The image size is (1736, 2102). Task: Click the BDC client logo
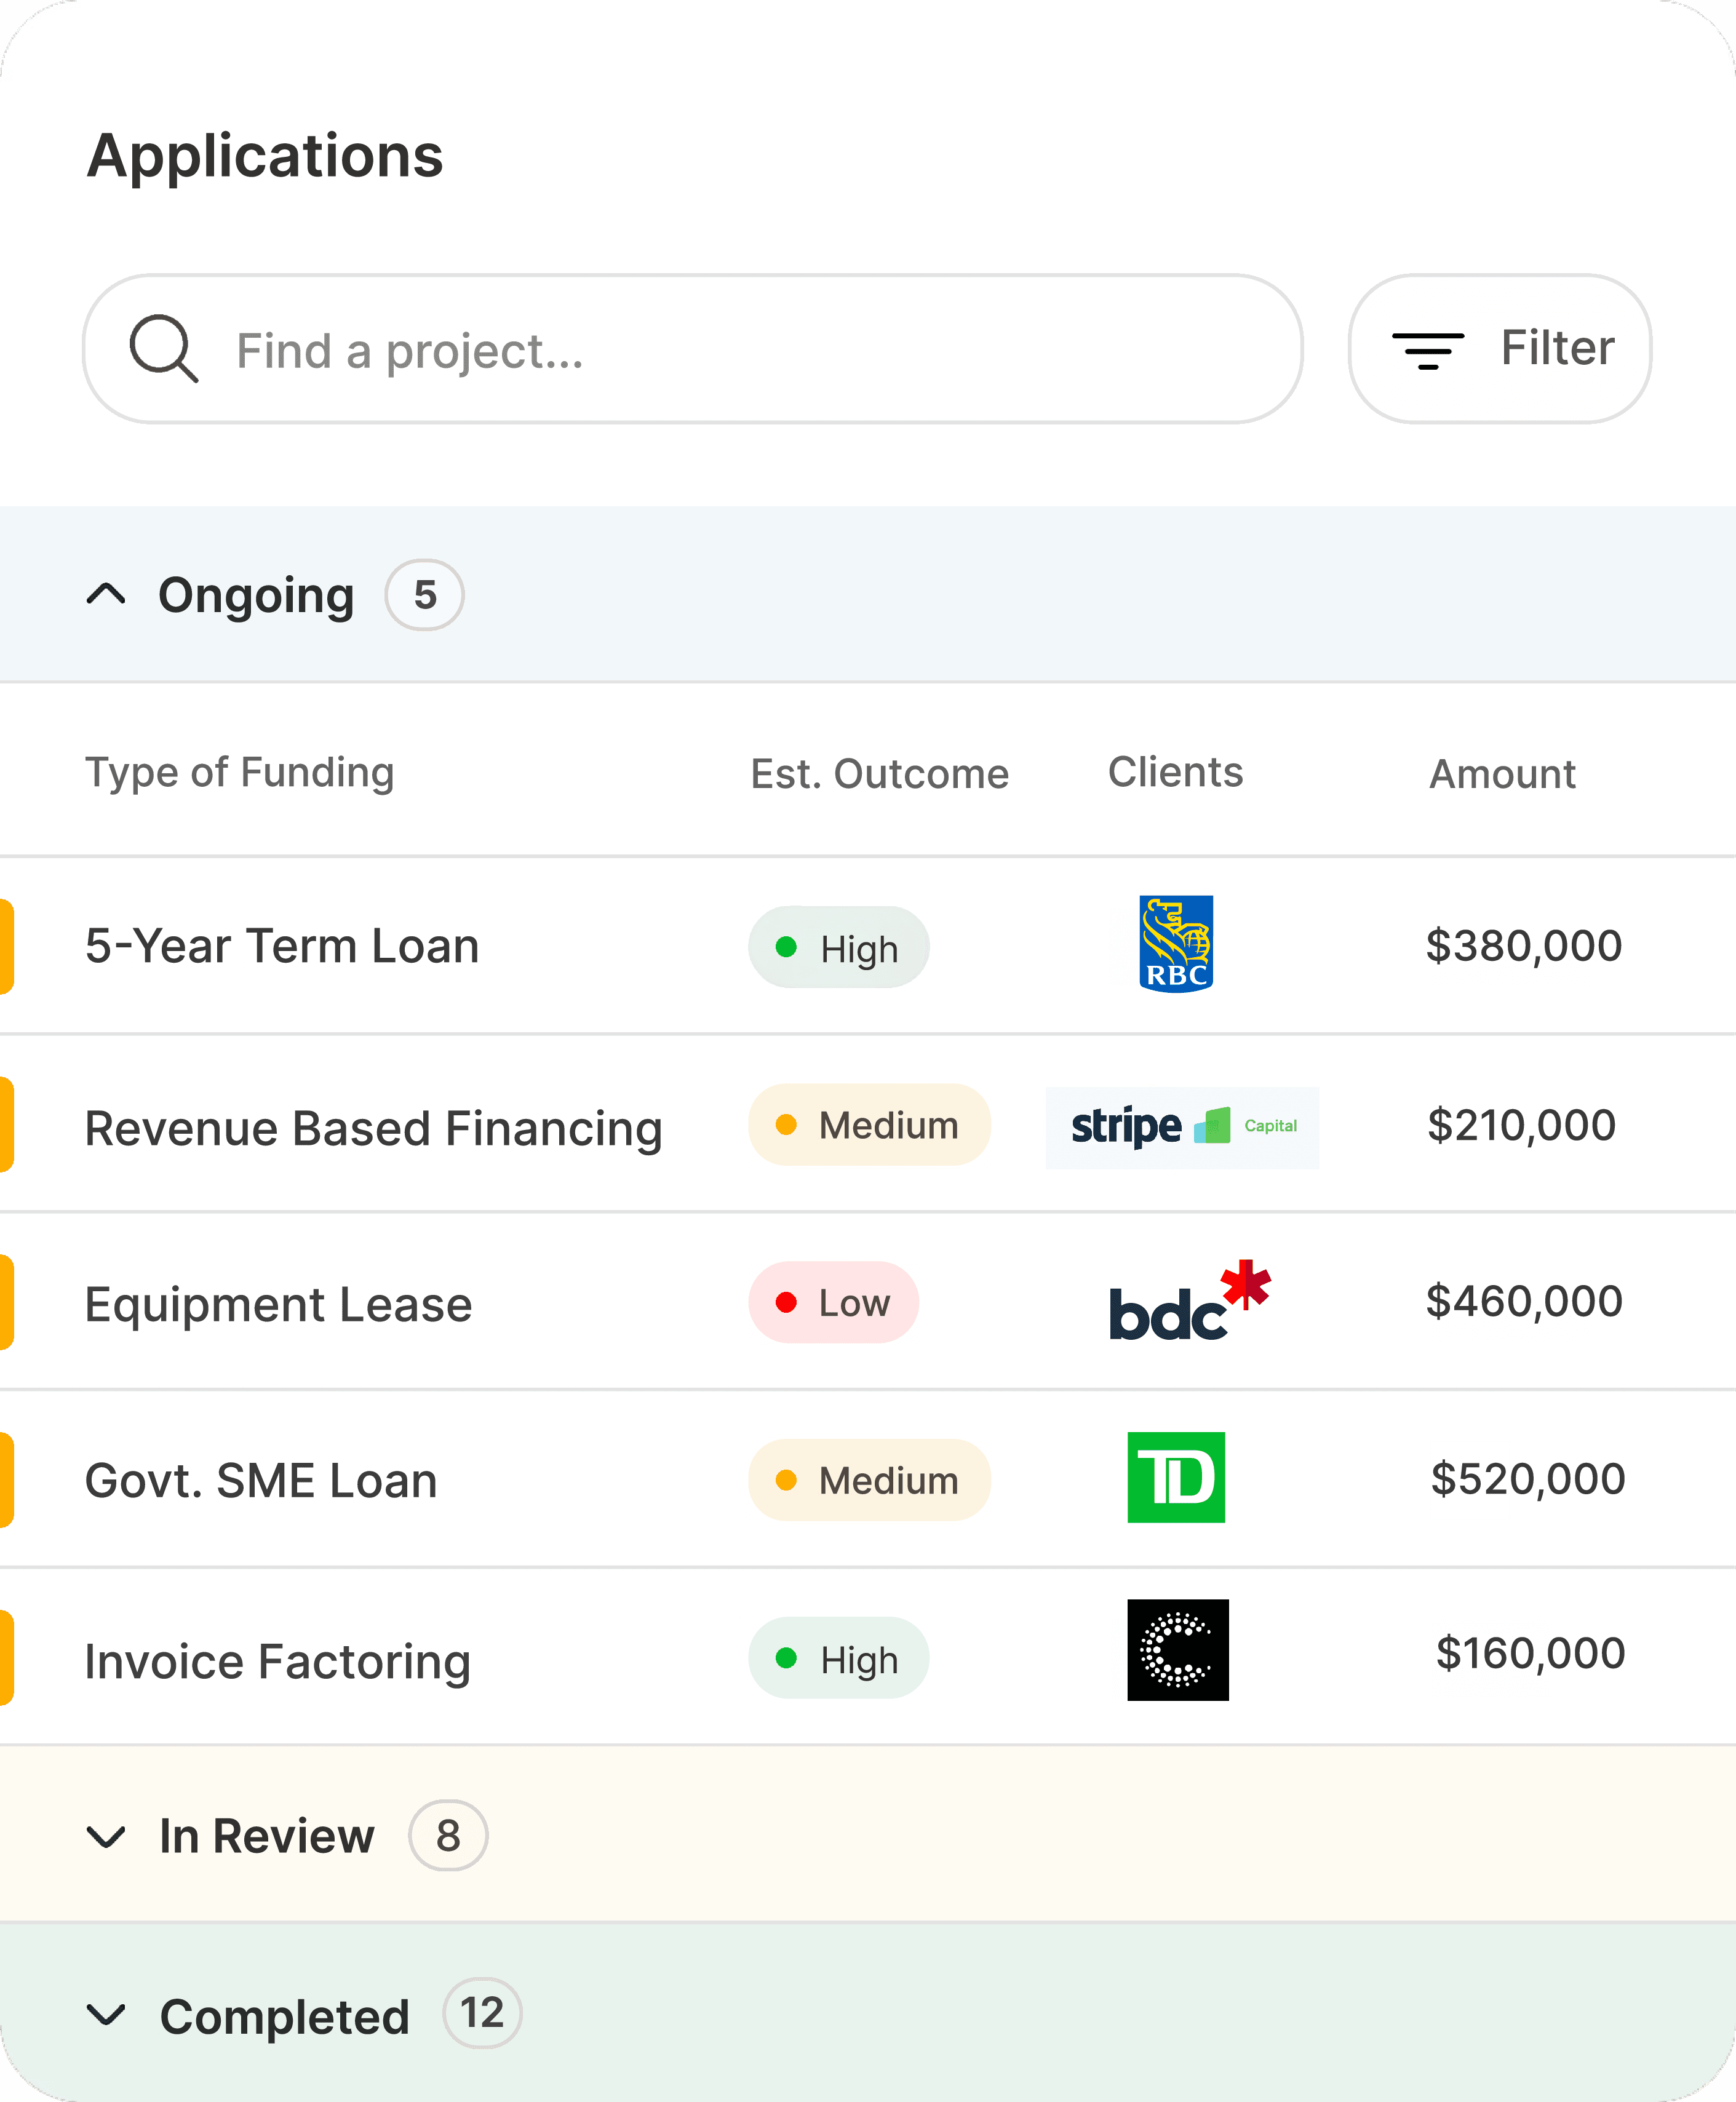point(1188,1301)
